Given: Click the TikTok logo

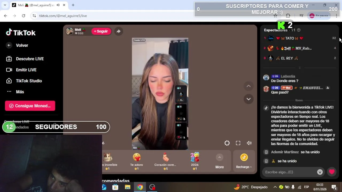Looking at the screenshot, I should [21, 33].
